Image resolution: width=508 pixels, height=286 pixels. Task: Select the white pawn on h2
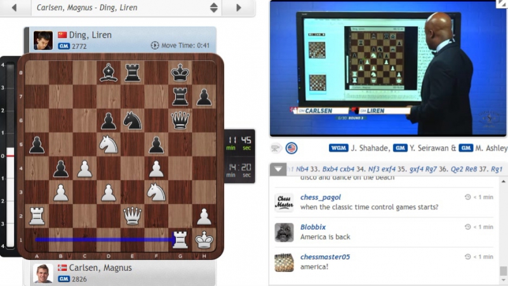click(204, 216)
